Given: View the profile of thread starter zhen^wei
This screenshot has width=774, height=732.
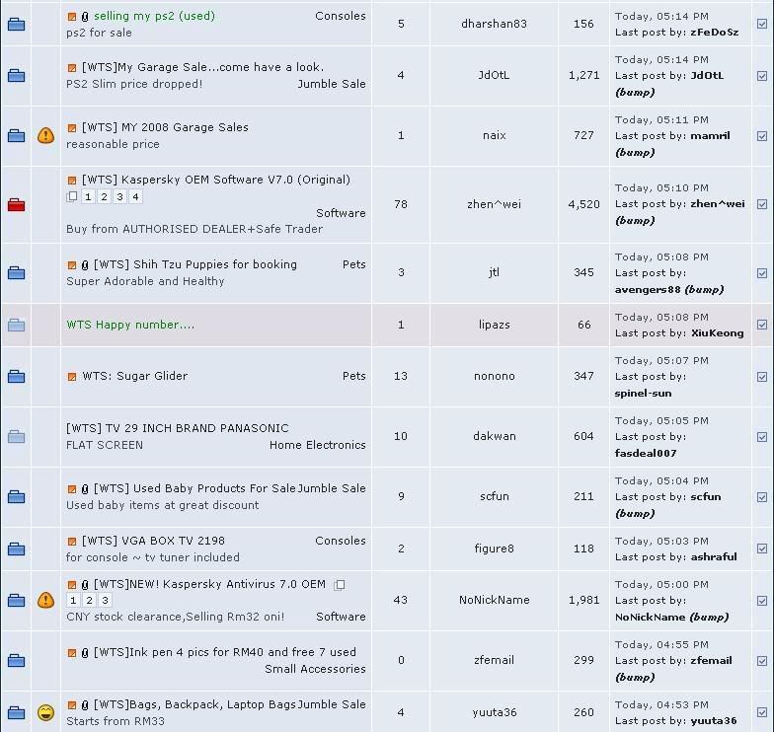Looking at the screenshot, I should pos(494,205).
